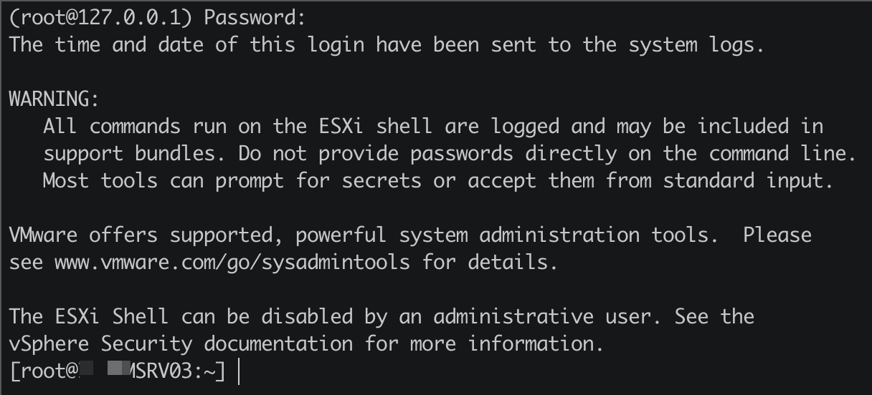Click the cursor at the shell prompt
This screenshot has width=872, height=395.
point(237,372)
